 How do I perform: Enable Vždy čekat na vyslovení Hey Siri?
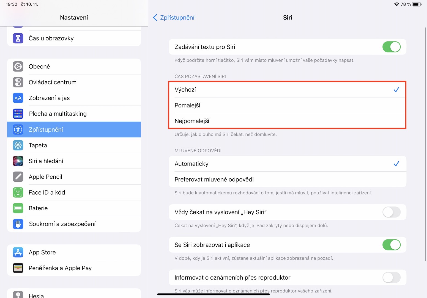tap(391, 212)
